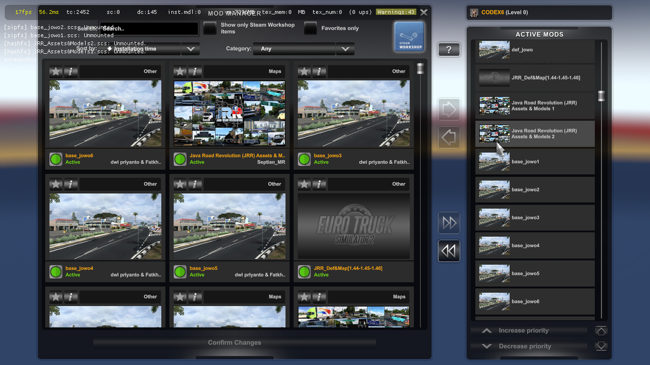
Task: Click the Steam Workshop icon
Action: point(408,36)
